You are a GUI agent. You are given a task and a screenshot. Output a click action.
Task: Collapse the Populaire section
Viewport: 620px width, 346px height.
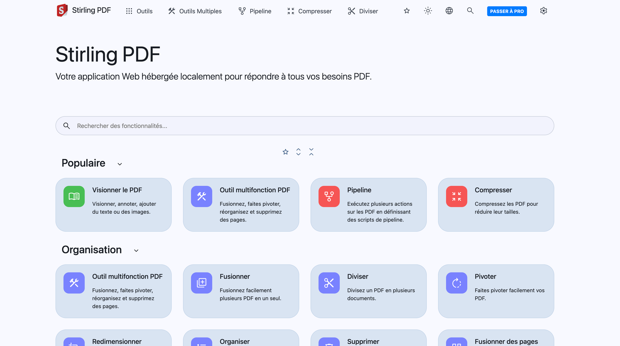119,164
